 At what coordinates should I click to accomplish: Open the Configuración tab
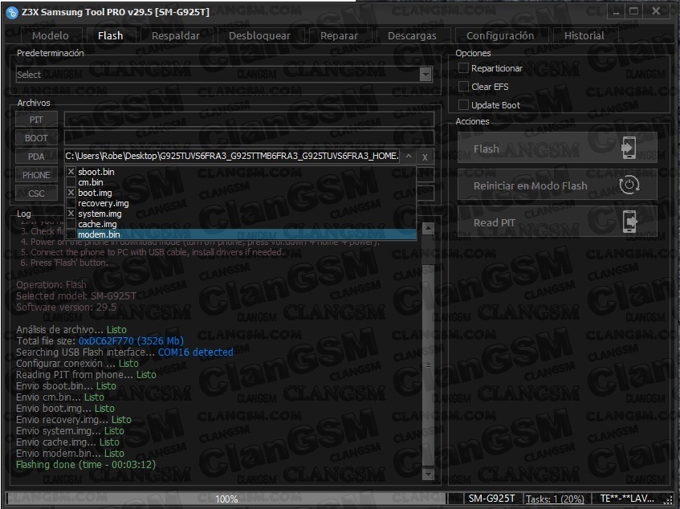(x=500, y=35)
